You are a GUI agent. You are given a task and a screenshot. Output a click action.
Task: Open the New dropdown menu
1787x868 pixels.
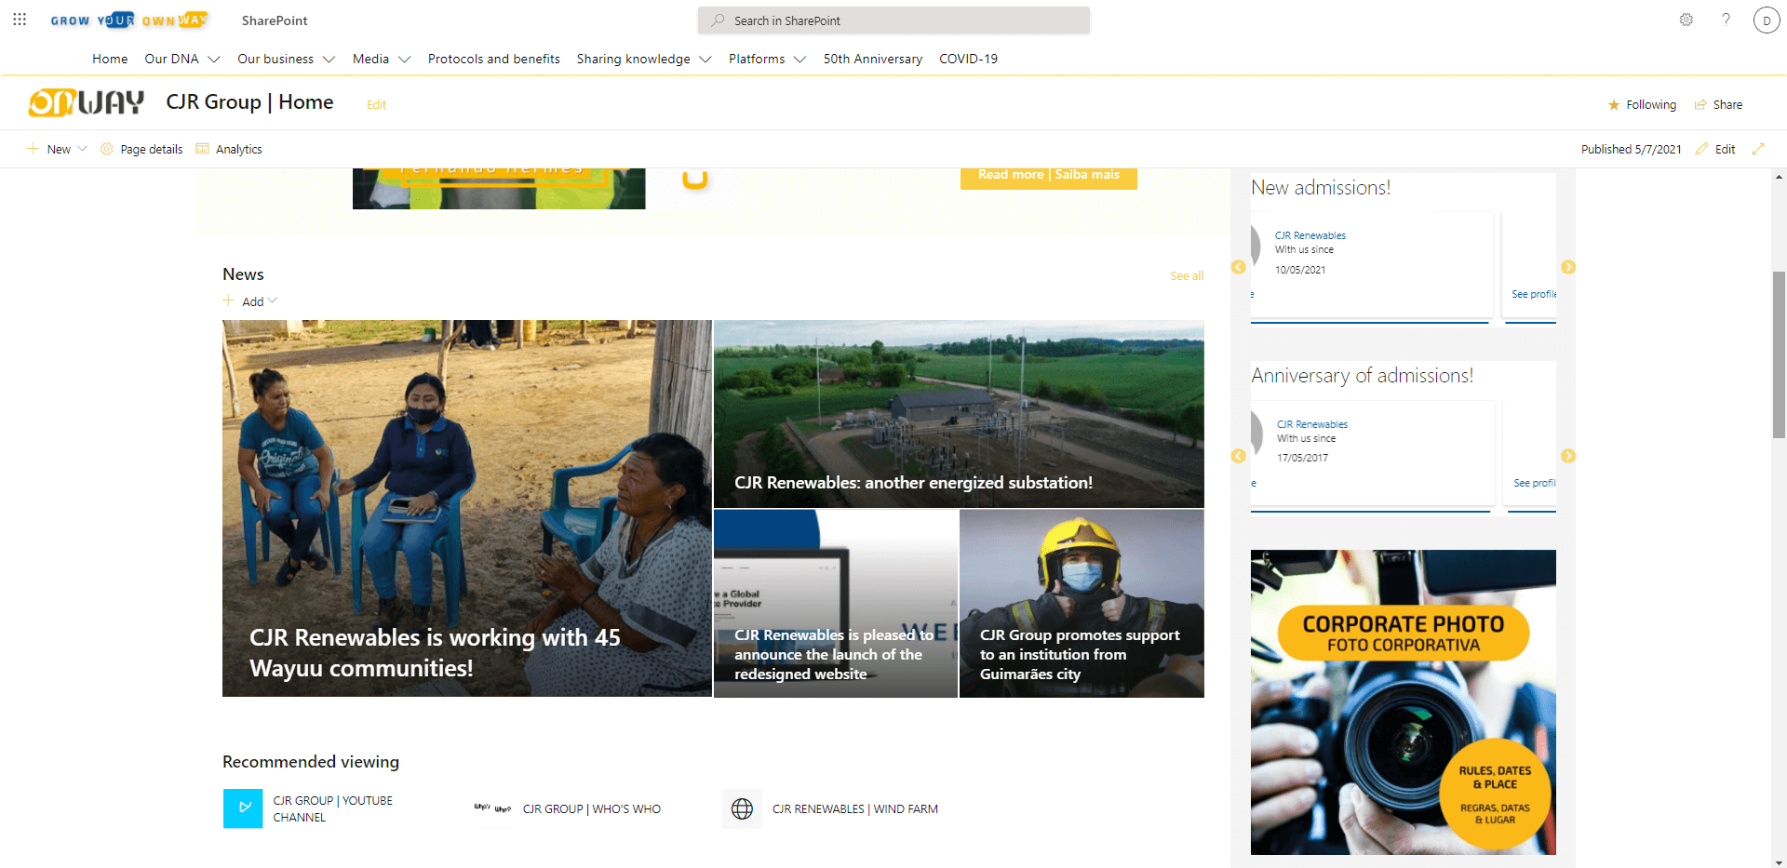[57, 148]
